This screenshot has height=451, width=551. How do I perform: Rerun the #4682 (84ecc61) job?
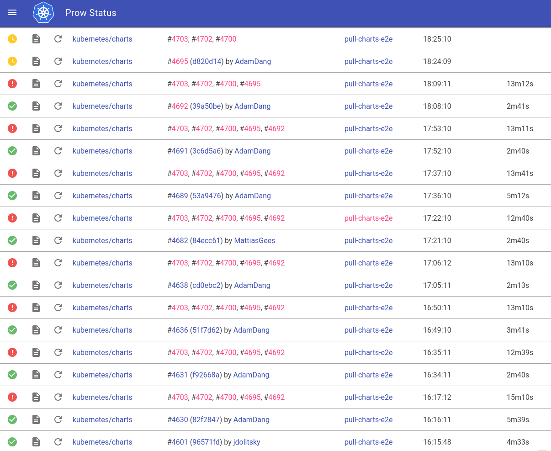click(x=58, y=240)
